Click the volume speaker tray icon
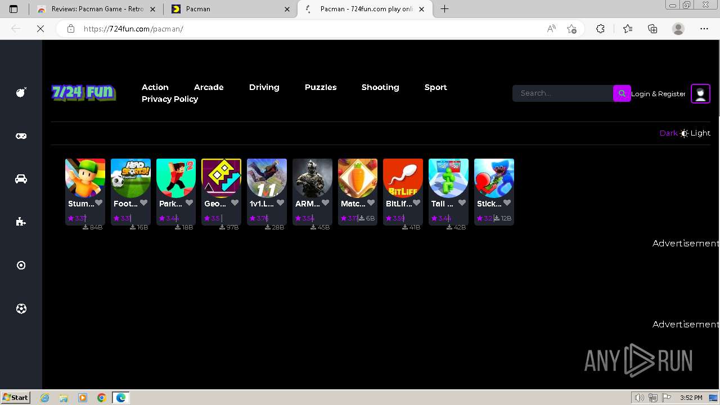Image resolution: width=720 pixels, height=405 pixels. click(640, 398)
